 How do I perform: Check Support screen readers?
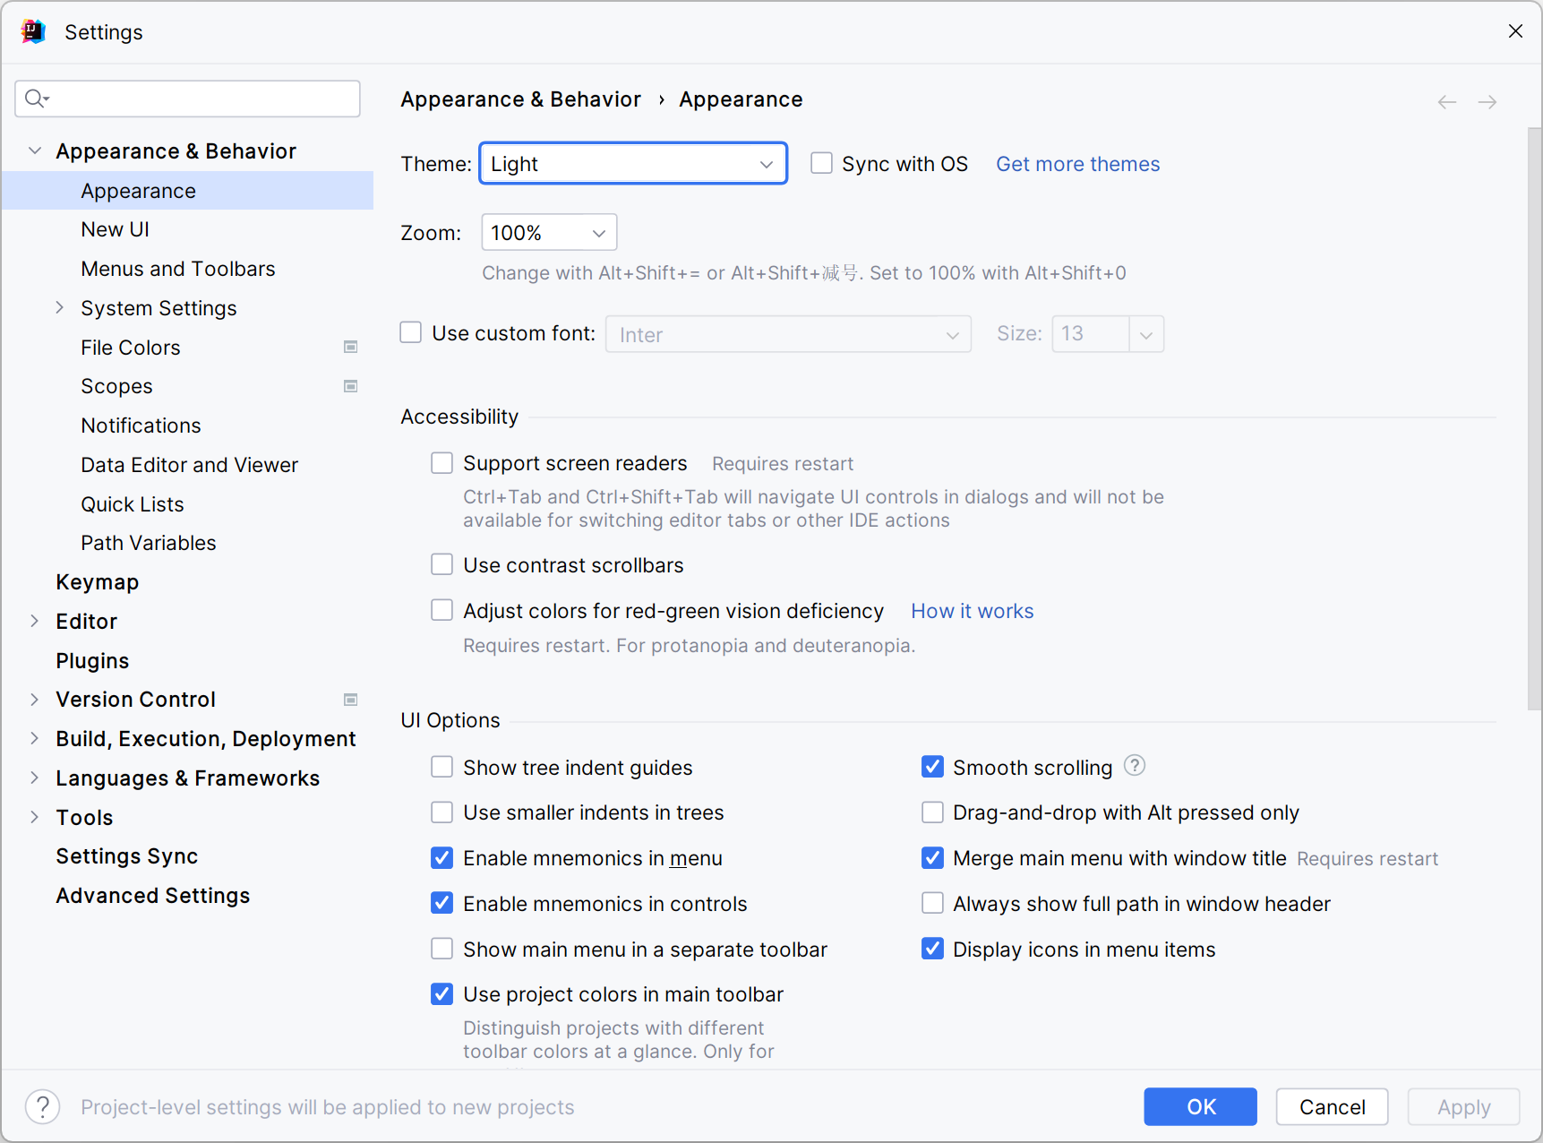coord(441,462)
